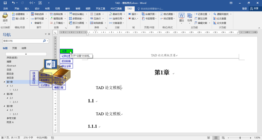The image size is (262, 140).
Task: Open the 选项 drawer icon in the ribbon
Action: coord(5,16)
